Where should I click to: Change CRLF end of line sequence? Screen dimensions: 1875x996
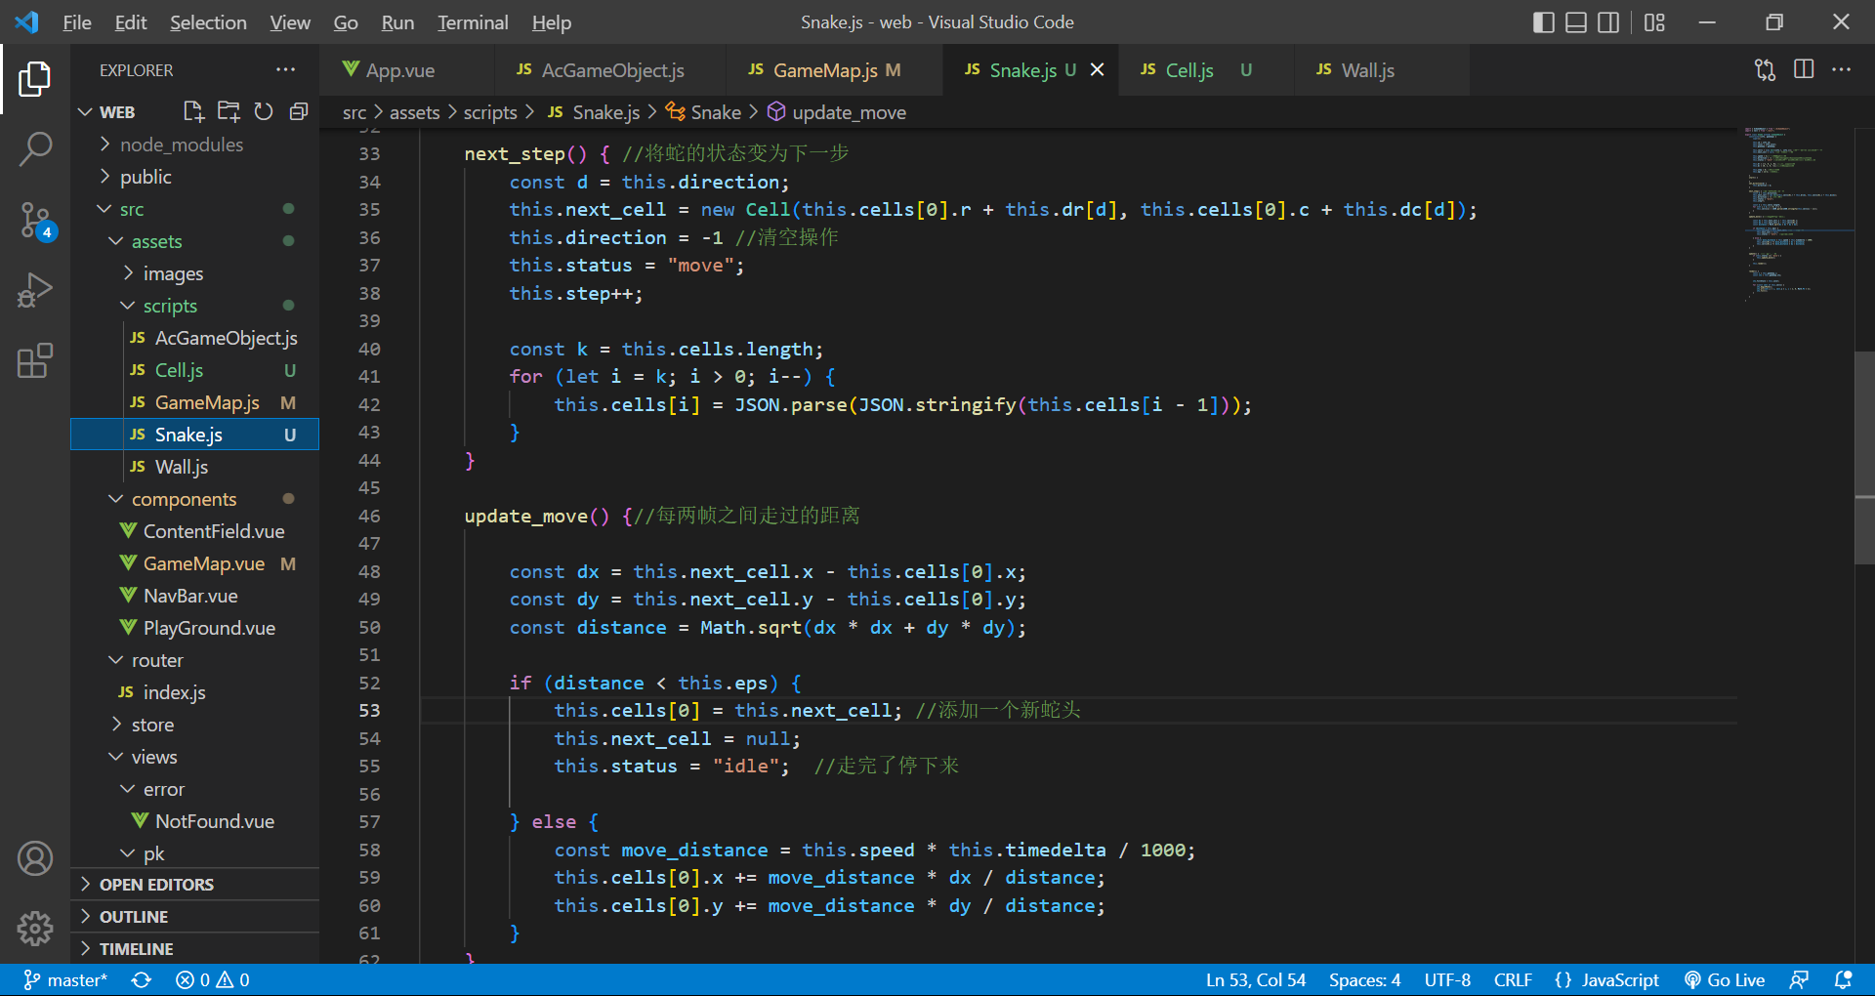[x=1513, y=979]
